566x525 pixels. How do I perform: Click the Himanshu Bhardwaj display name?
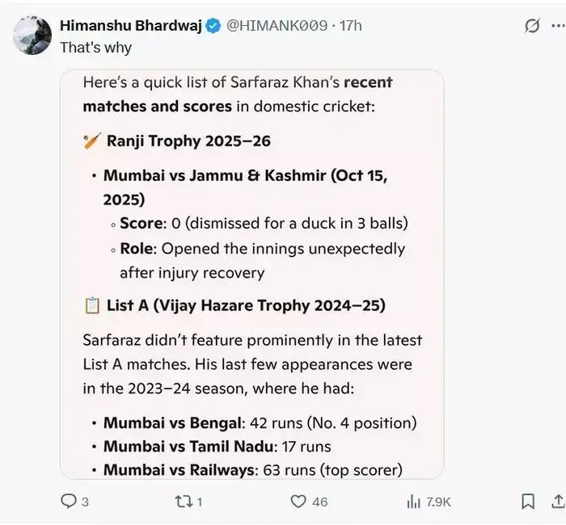pyautogui.click(x=130, y=26)
